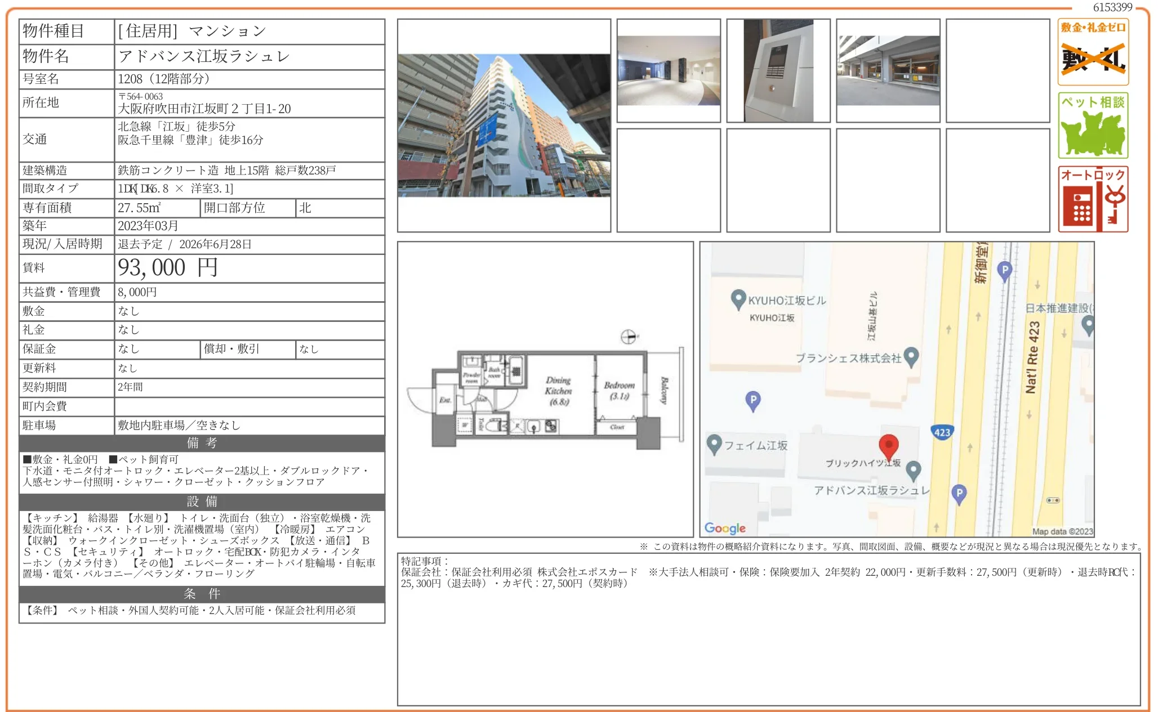
Task: Click the KYUHO江坂ビル map marker
Action: point(738,299)
